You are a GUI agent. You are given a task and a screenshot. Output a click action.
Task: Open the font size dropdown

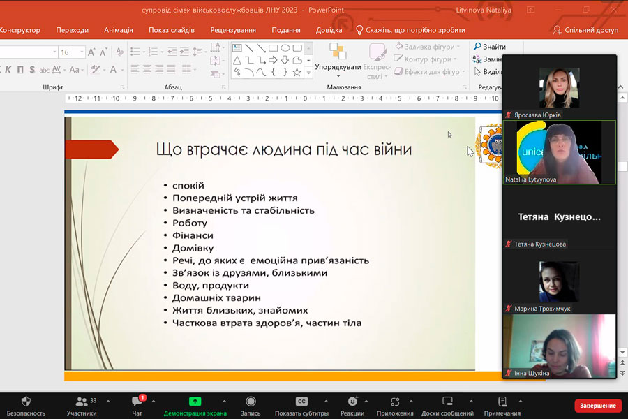pos(82,52)
